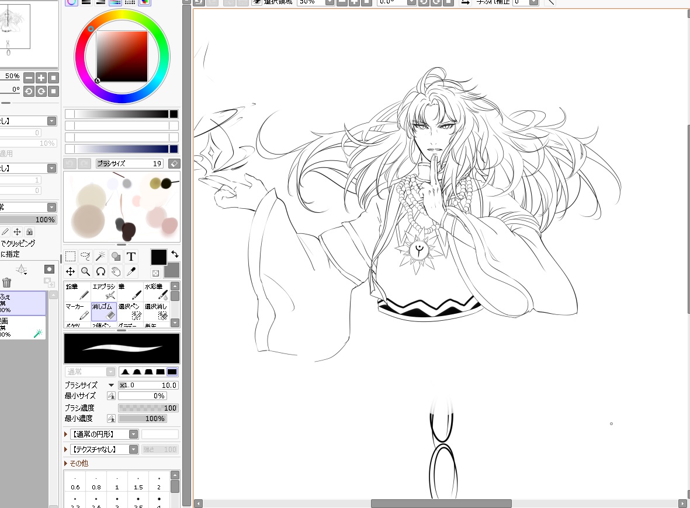
Task: Toggle pressure for 最小濃度
Action: [112, 419]
